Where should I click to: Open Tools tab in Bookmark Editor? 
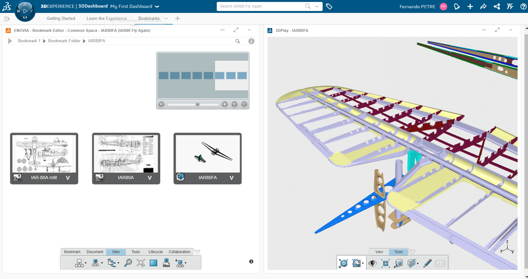[136, 252]
